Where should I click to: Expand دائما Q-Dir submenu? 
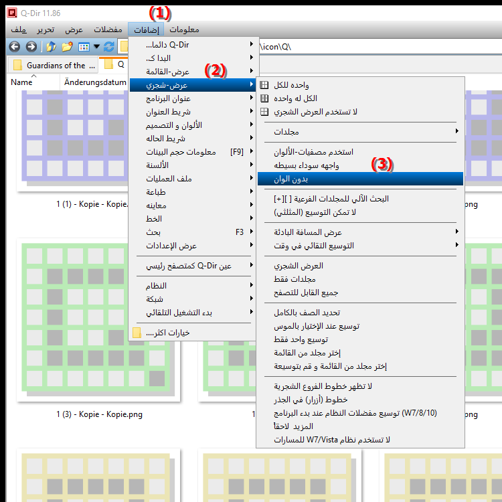[x=193, y=44]
